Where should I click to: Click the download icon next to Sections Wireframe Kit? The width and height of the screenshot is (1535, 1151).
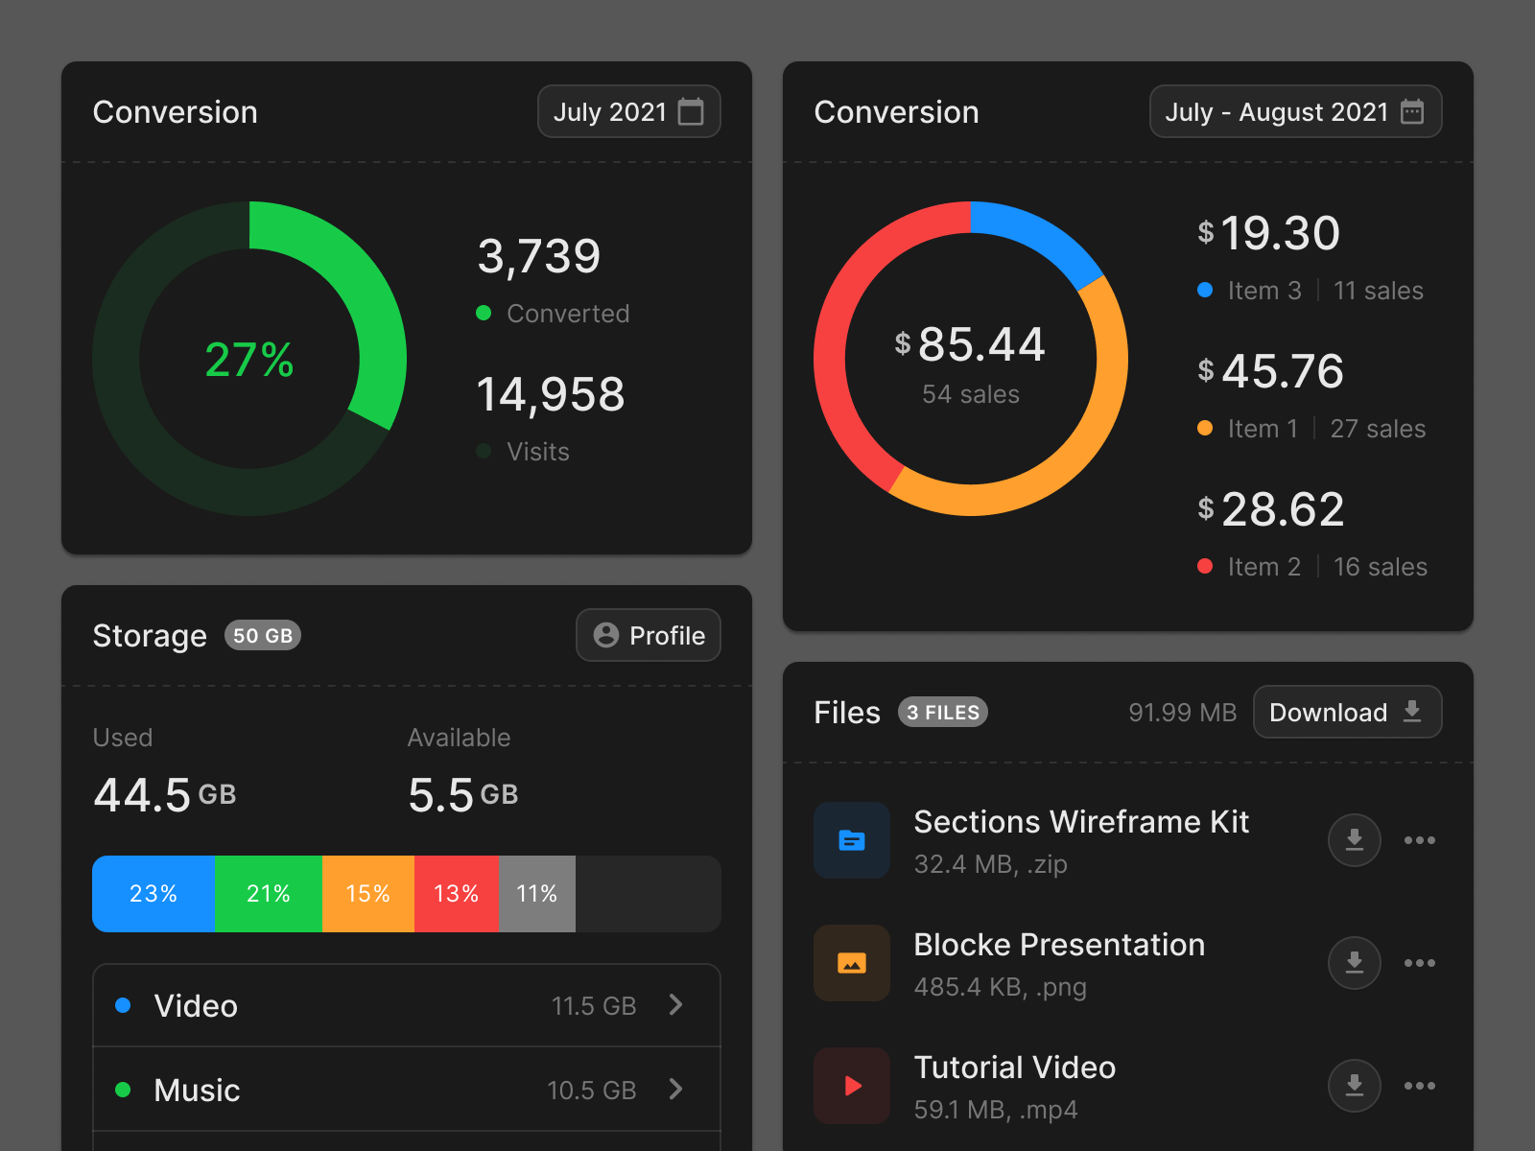1355,841
